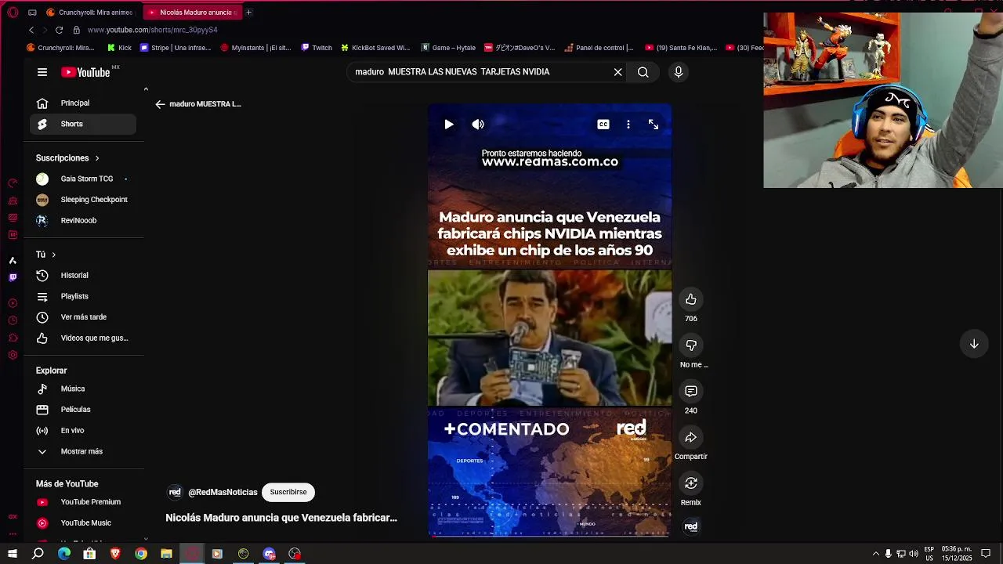The height and width of the screenshot is (564, 1003).
Task: Browse En vivo under Explorar
Action: point(83,430)
